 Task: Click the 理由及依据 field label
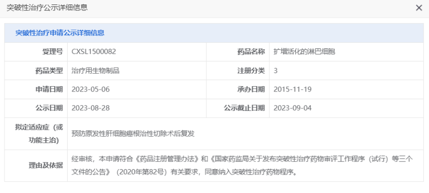[46, 165]
